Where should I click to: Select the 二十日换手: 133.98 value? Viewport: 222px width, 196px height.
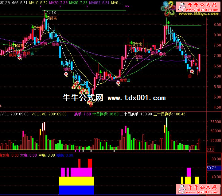click(x=136, y=114)
